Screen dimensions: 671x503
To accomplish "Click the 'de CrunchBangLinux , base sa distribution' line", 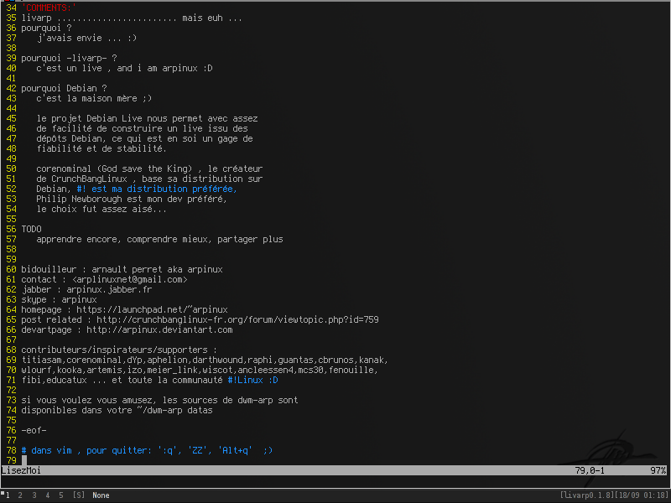I will 149,179.
